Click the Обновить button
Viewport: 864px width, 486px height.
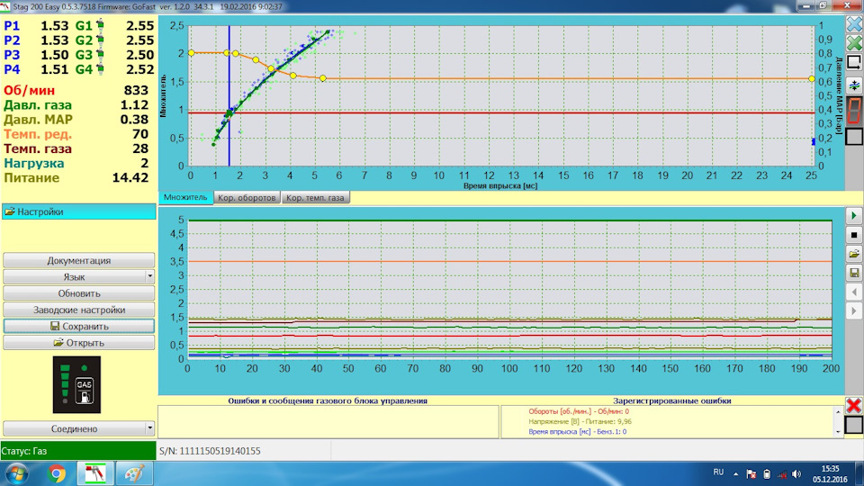pyautogui.click(x=79, y=293)
